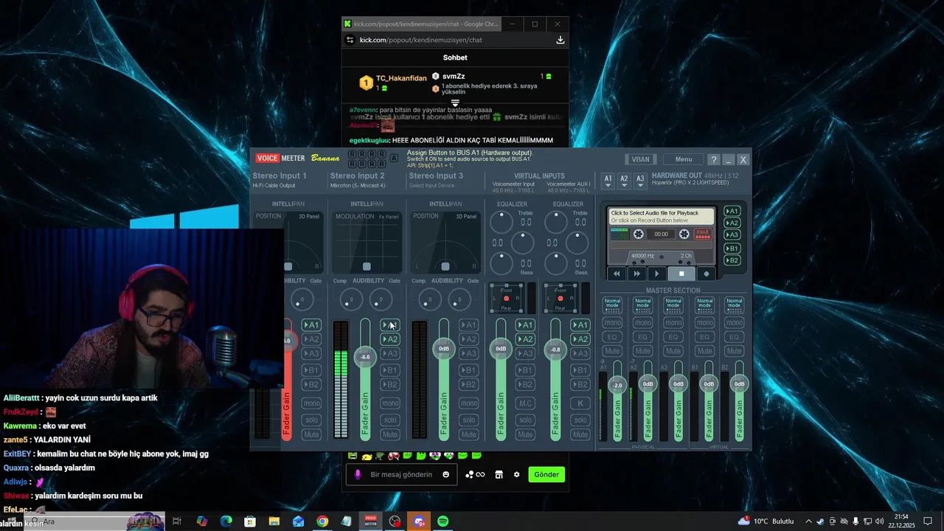
Task: Collapse the pinned gift leaderboard in chat
Action: [455, 103]
